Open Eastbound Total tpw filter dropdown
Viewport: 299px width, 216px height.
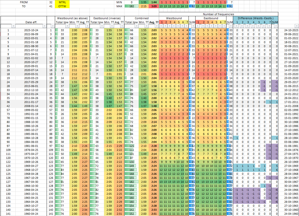102,26
